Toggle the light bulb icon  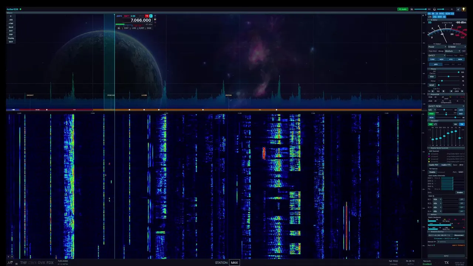click(464, 9)
